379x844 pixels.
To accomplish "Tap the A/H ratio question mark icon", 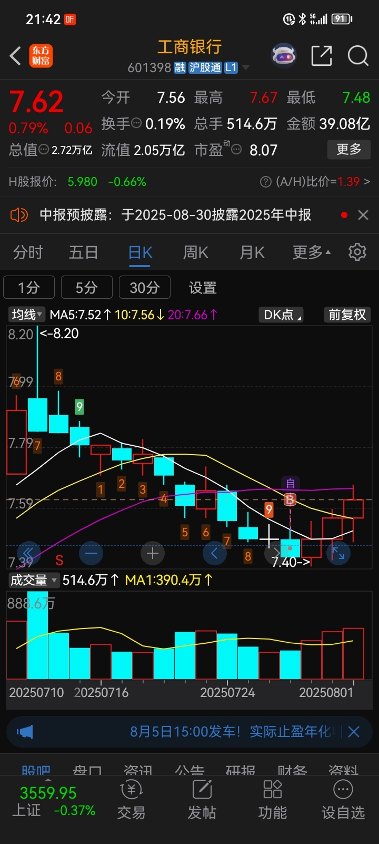I will 266,182.
